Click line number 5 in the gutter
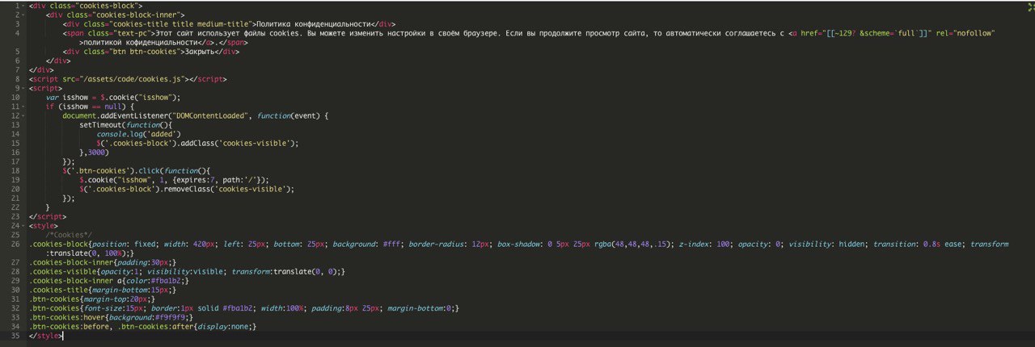The image size is (1035, 347). click(16, 52)
